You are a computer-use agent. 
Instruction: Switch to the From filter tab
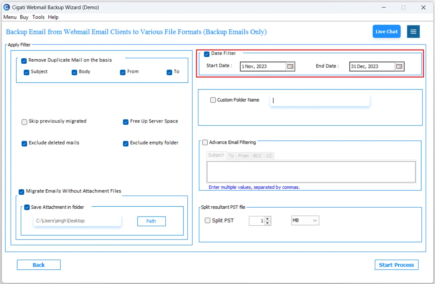click(243, 156)
